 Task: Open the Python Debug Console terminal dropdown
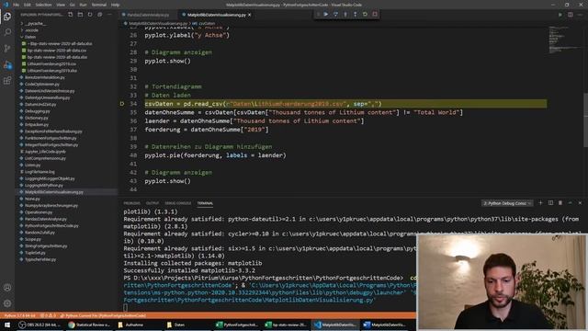click(x=507, y=203)
